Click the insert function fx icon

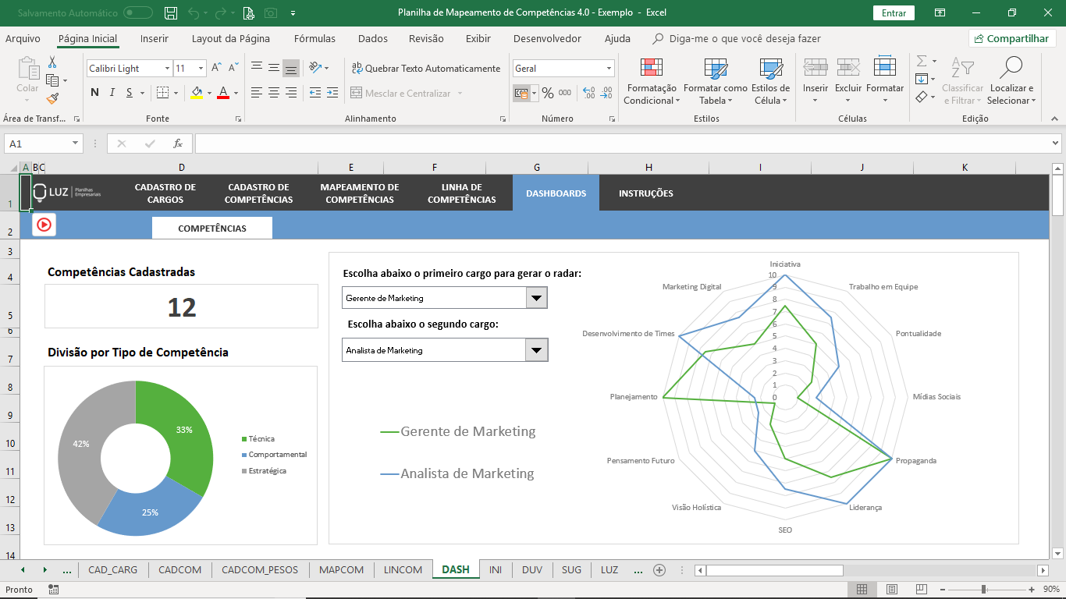(x=178, y=144)
